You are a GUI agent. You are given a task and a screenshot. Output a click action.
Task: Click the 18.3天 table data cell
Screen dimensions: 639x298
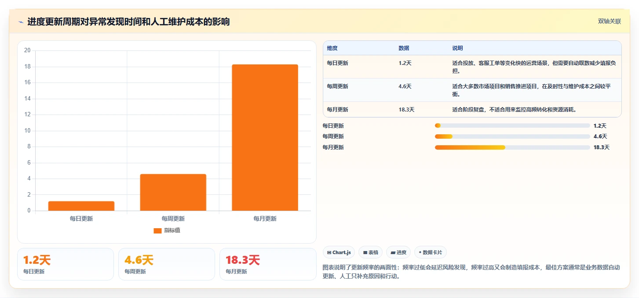[x=407, y=110]
